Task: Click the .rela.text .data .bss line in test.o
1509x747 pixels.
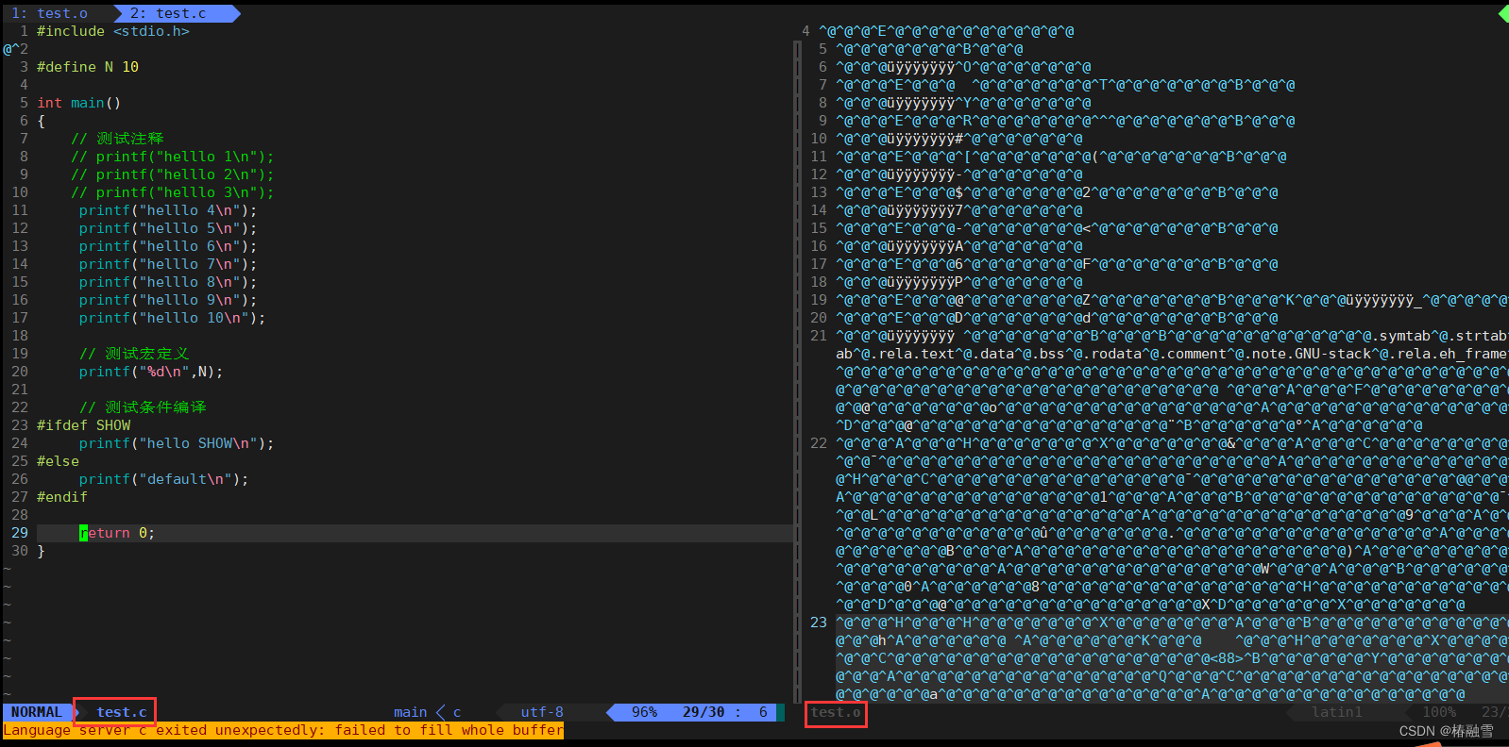Action: click(1171, 354)
